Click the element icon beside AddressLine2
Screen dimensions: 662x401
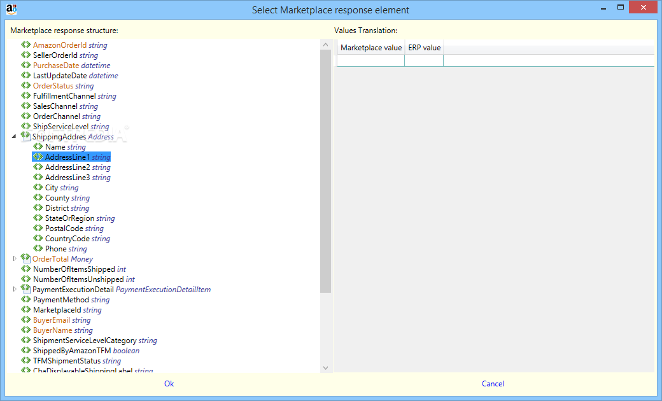pos(38,167)
